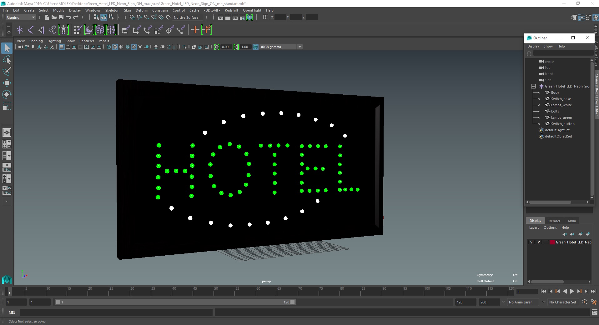Image resolution: width=599 pixels, height=325 pixels.
Task: Click the Outliner horizontal scrollbar
Action: pos(550,202)
